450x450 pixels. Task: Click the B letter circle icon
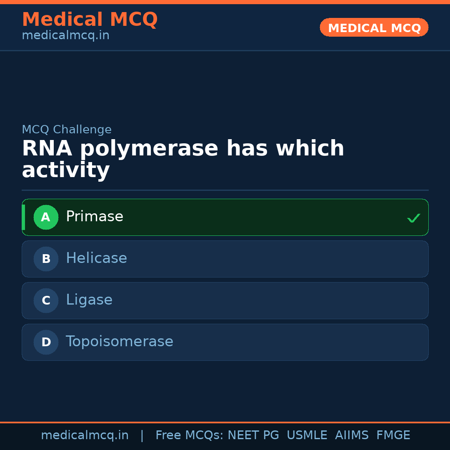46,259
